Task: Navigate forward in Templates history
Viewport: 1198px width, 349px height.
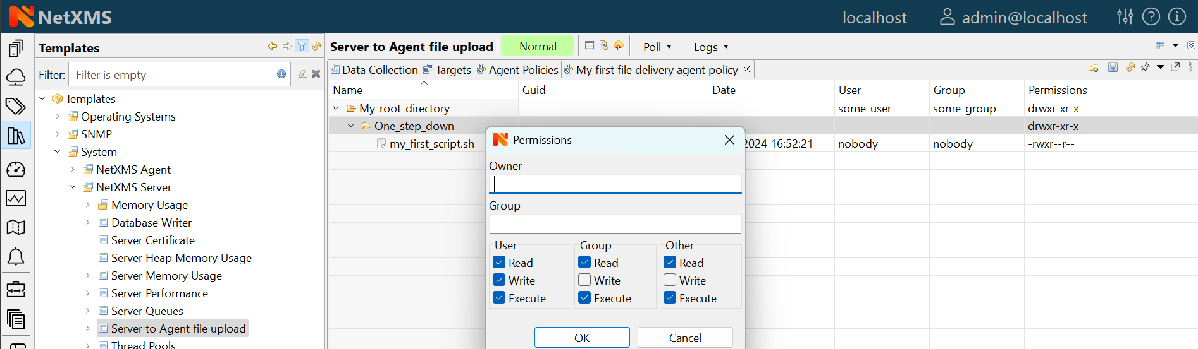Action: click(287, 46)
